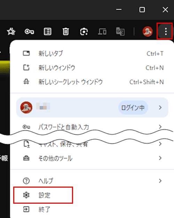Click the Ctrl+N shortcut text

tap(155, 68)
